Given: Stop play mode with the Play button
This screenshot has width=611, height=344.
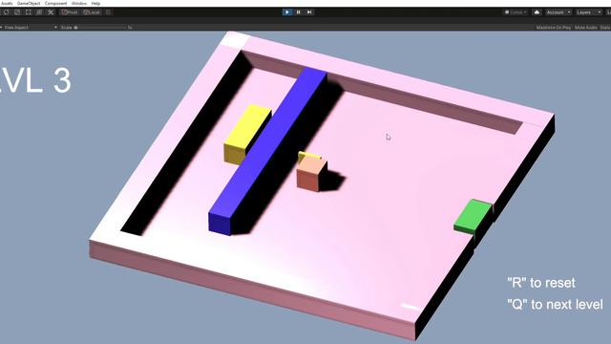Looking at the screenshot, I should [287, 12].
